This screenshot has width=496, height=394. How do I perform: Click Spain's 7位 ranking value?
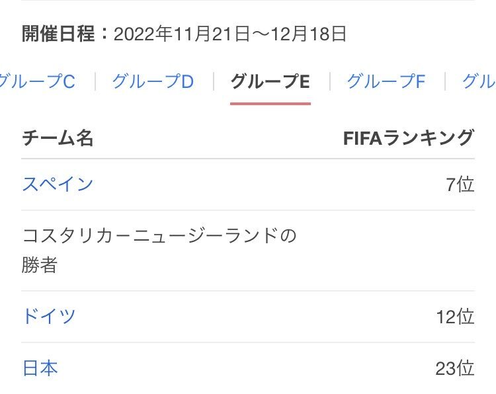point(460,184)
